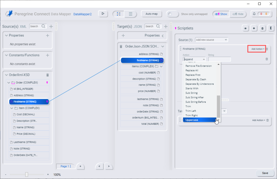Collapse the Constants/Functions section
The image size is (277, 179).
(6, 55)
